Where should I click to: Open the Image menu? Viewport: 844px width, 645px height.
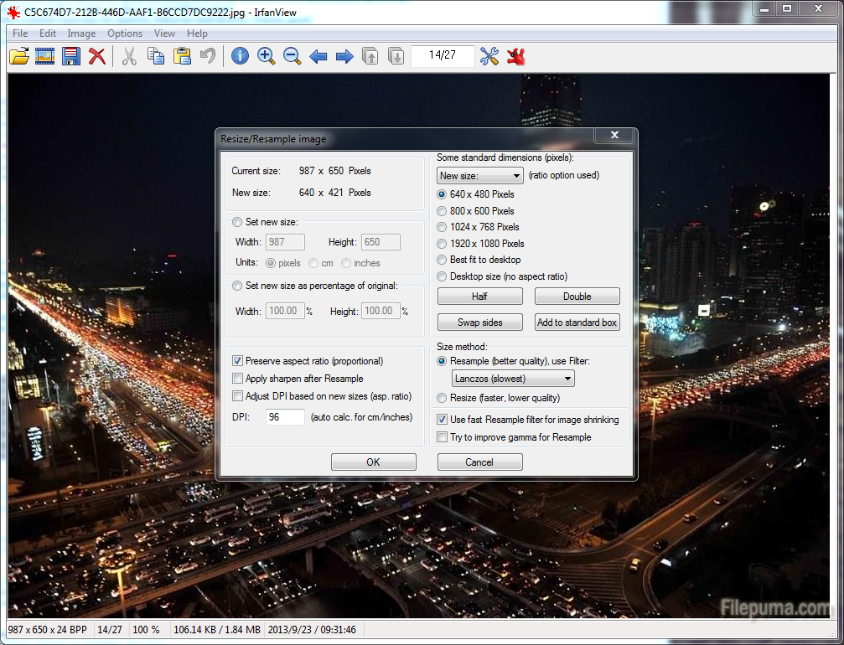[81, 34]
